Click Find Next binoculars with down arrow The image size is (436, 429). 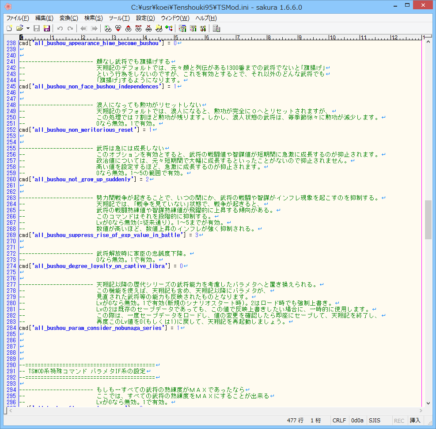point(118,28)
